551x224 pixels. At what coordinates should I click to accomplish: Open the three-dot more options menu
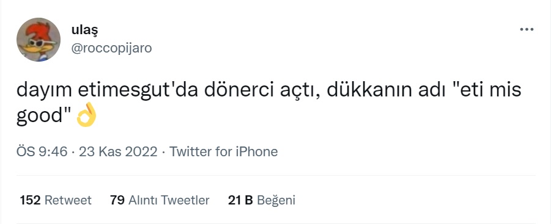click(x=527, y=30)
